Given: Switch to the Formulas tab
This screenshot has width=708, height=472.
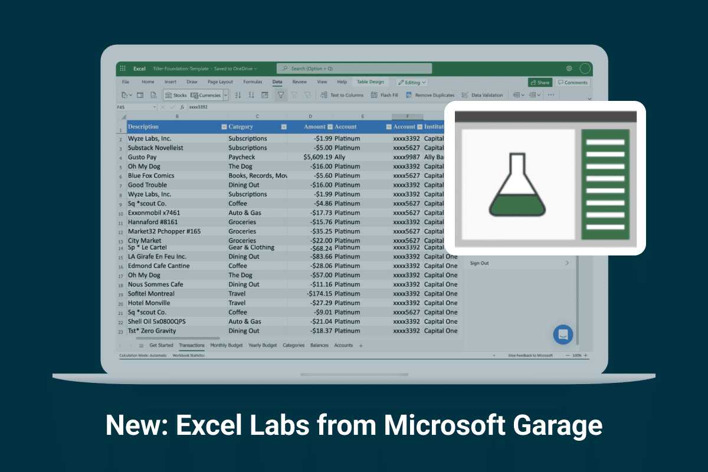Looking at the screenshot, I should pyautogui.click(x=253, y=82).
